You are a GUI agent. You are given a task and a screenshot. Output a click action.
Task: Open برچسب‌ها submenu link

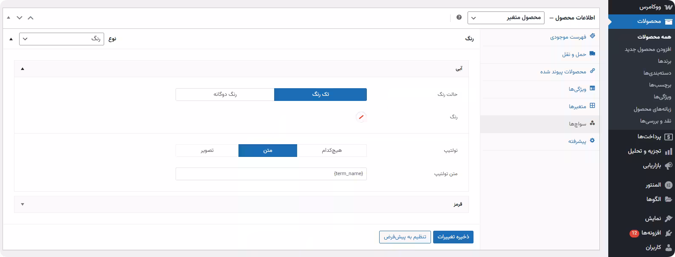click(660, 85)
